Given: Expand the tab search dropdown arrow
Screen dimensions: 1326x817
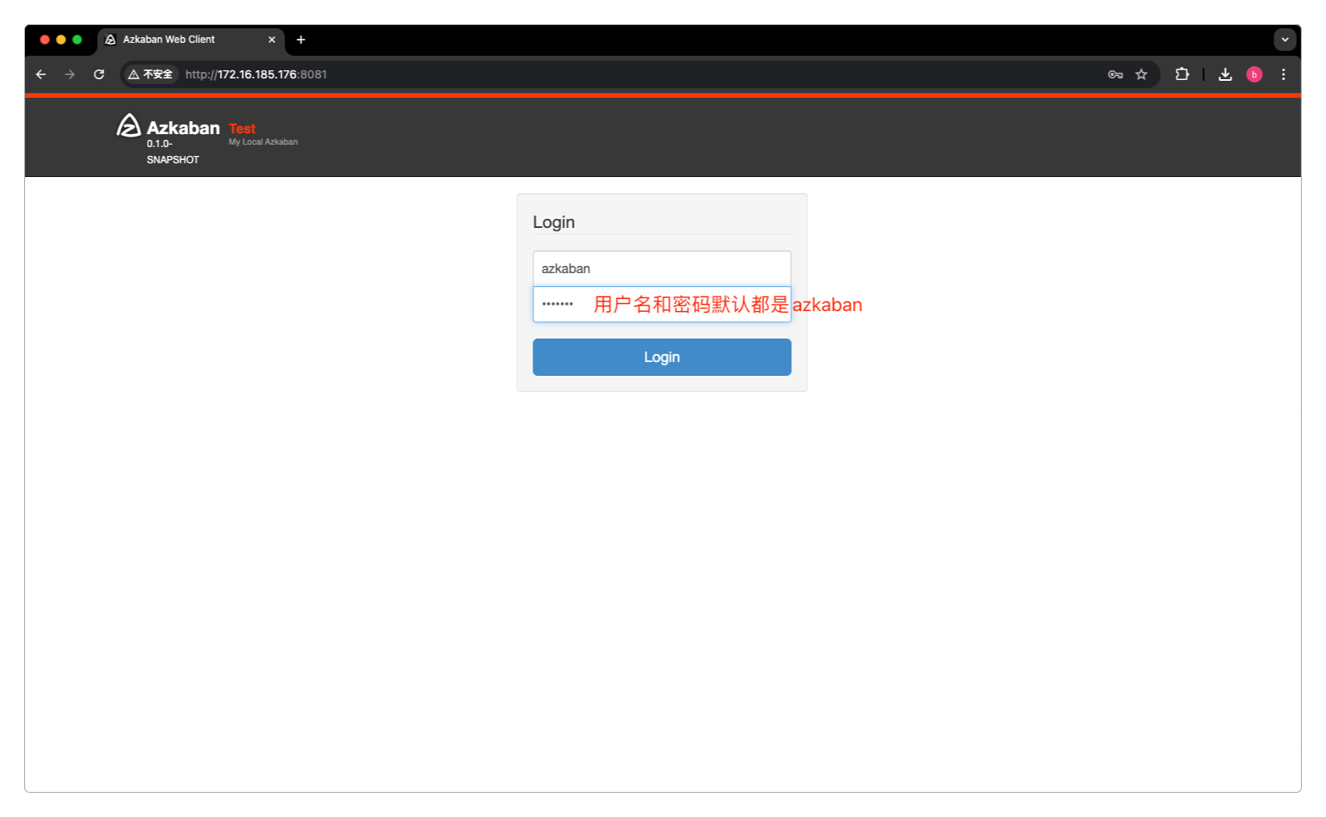Looking at the screenshot, I should click(x=1285, y=40).
